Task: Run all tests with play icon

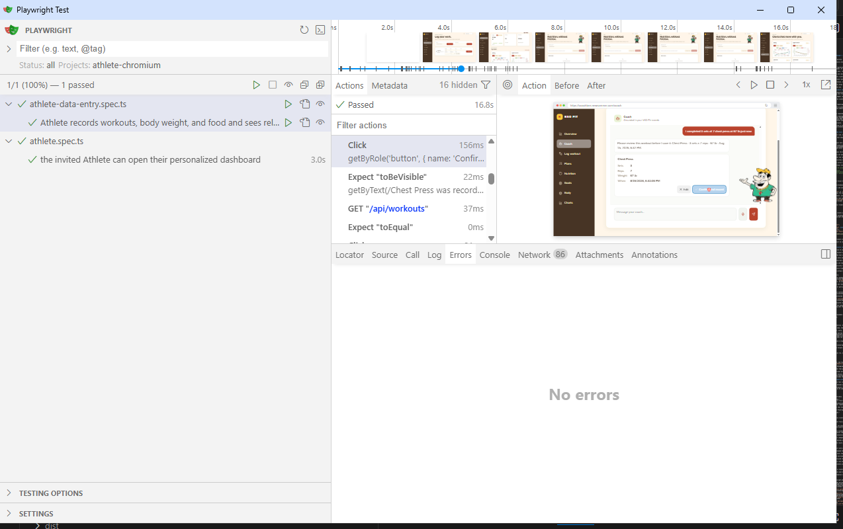Action: [x=257, y=85]
